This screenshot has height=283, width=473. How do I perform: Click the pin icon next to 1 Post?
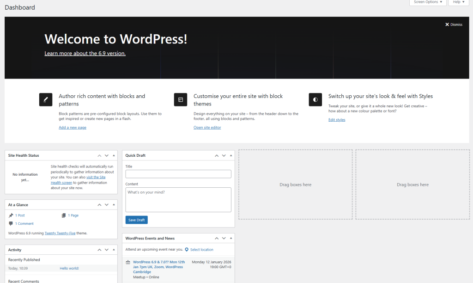click(11, 215)
